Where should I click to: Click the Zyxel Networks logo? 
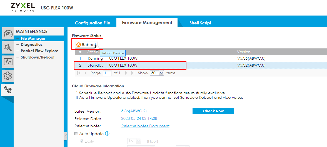pyautogui.click(x=23, y=7)
